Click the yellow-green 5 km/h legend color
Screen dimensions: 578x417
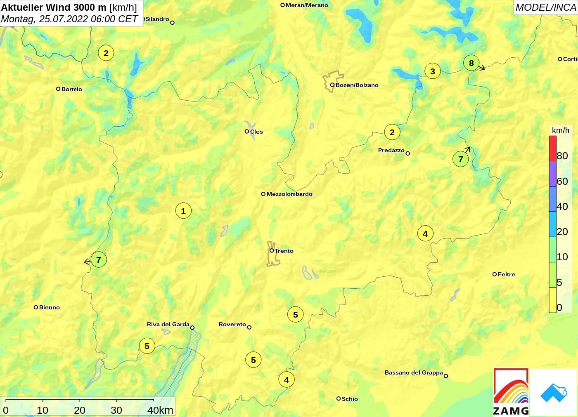[552, 275]
